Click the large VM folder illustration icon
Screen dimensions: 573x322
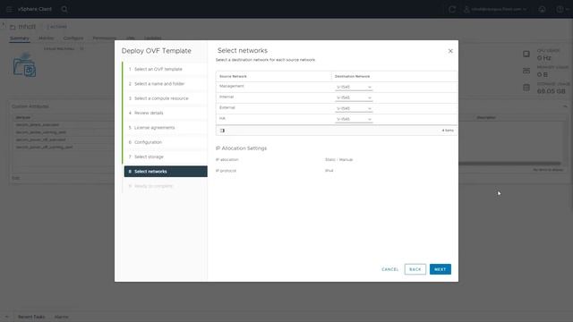[24, 65]
